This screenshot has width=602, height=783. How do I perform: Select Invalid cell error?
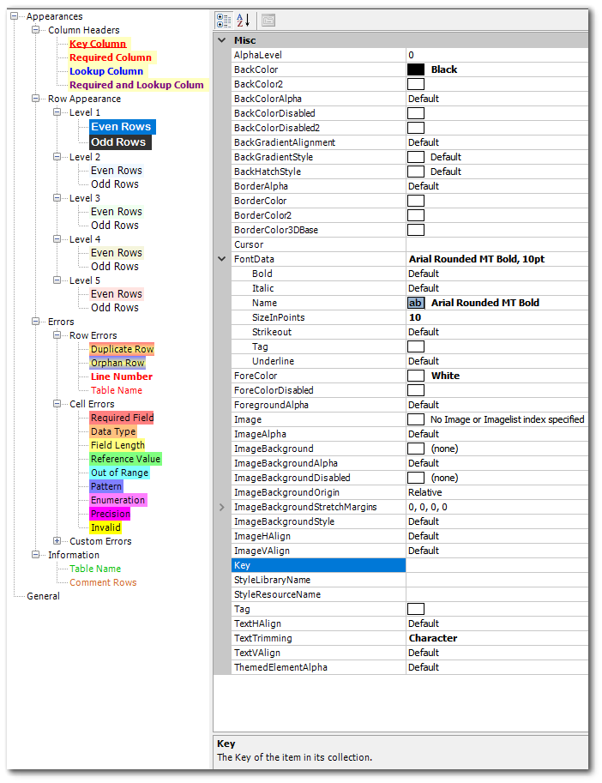105,527
